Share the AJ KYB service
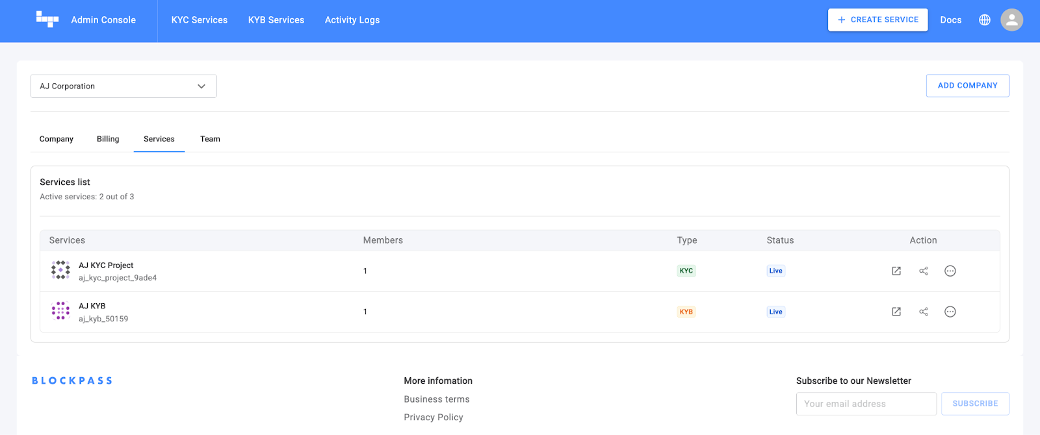 923,312
